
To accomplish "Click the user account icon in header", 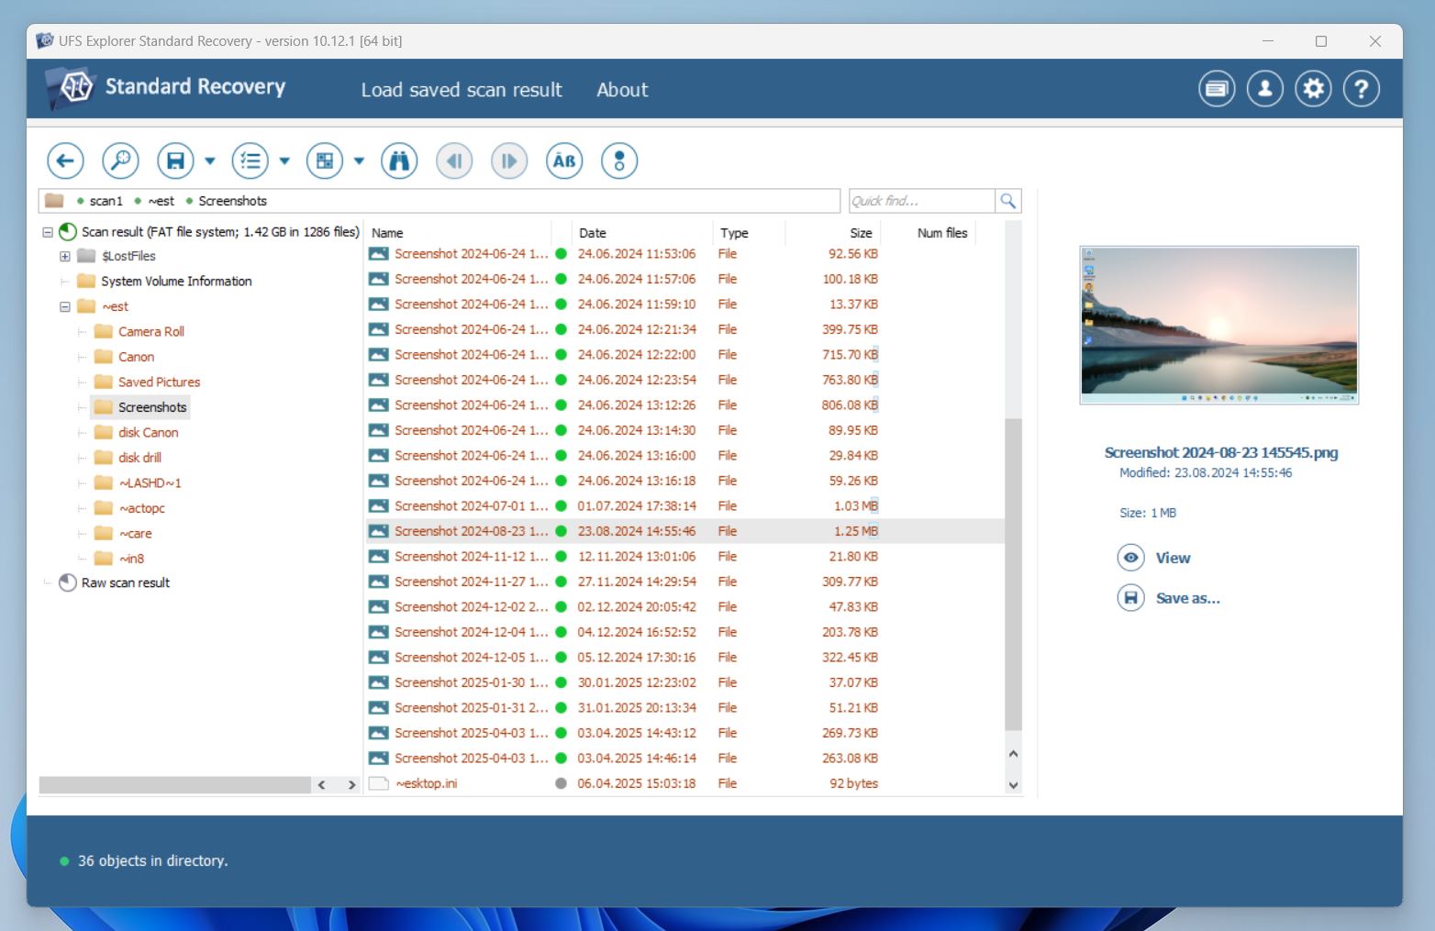I will coord(1265,89).
